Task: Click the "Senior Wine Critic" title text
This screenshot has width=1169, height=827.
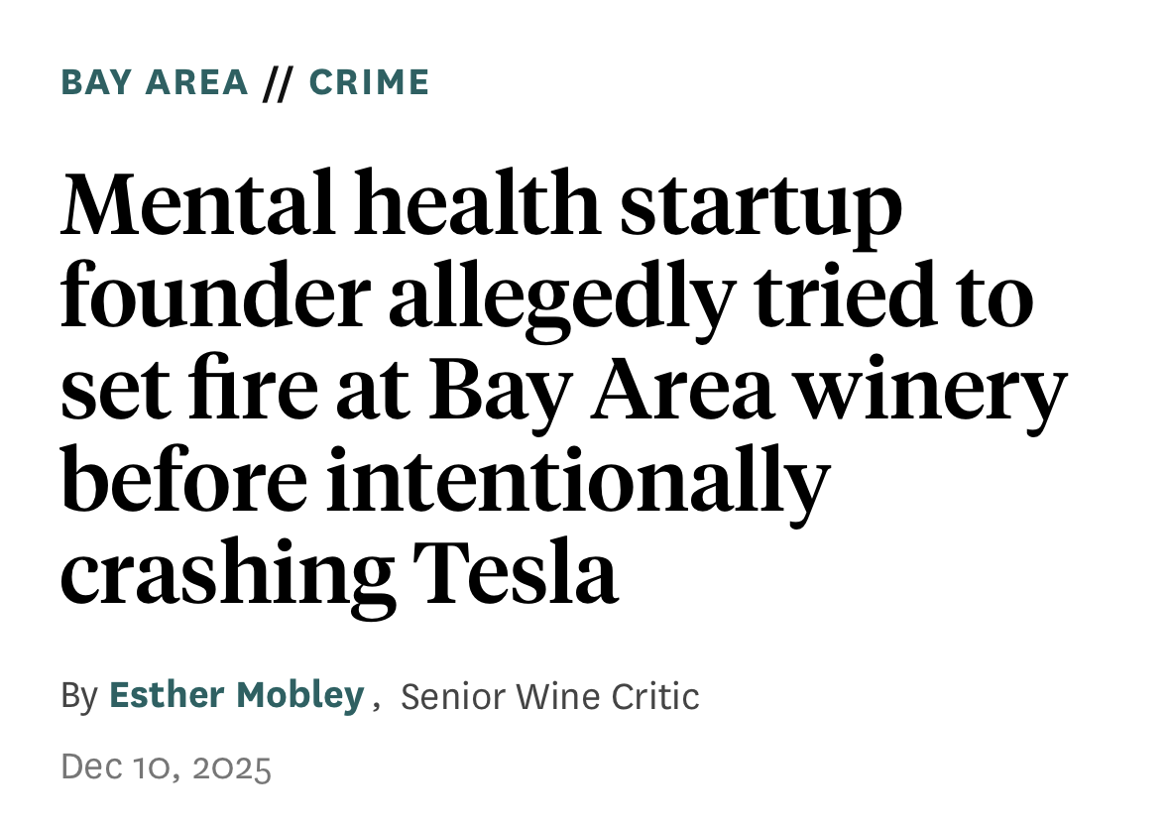Action: (x=550, y=697)
